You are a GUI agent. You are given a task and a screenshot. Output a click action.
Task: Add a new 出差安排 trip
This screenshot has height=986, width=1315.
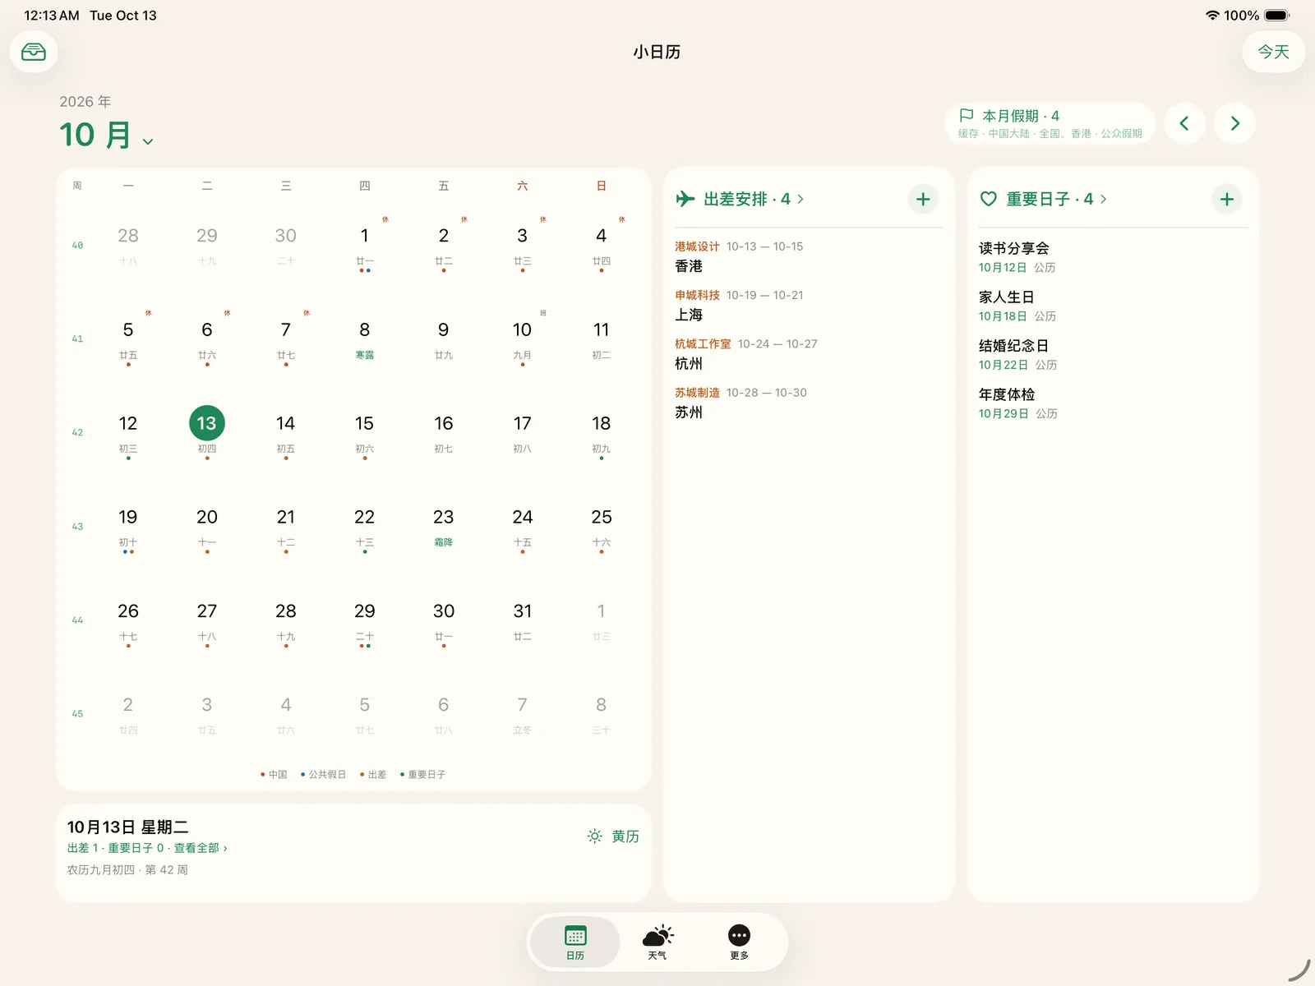point(923,199)
